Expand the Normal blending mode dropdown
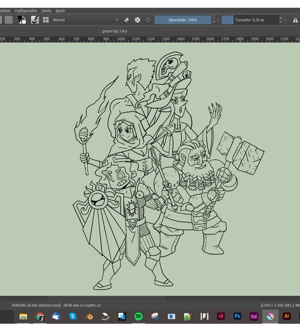Image resolution: width=300 pixels, height=324 pixels. click(86, 20)
